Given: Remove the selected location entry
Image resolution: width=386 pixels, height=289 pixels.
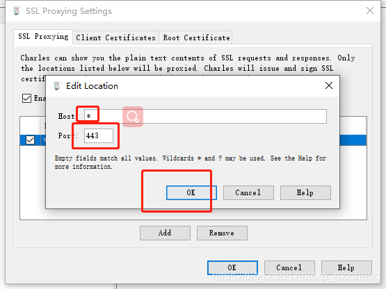Looking at the screenshot, I should pos(222,233).
